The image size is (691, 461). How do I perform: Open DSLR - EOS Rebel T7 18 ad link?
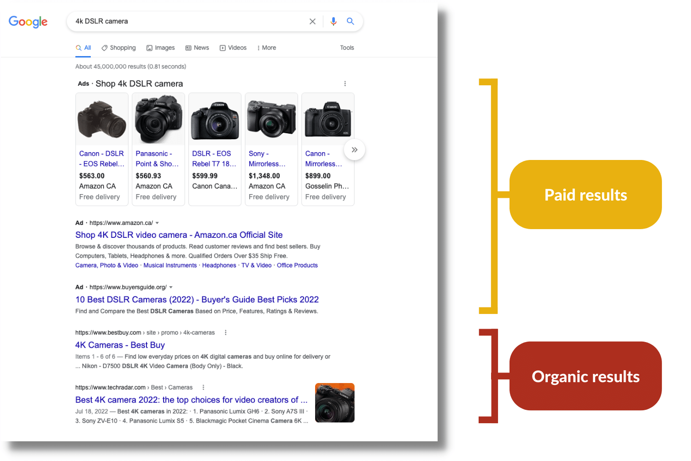pyautogui.click(x=214, y=159)
